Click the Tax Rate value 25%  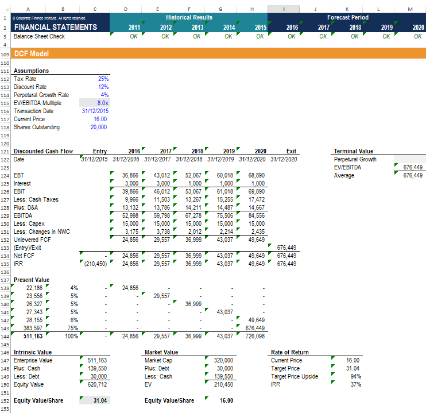click(103, 79)
